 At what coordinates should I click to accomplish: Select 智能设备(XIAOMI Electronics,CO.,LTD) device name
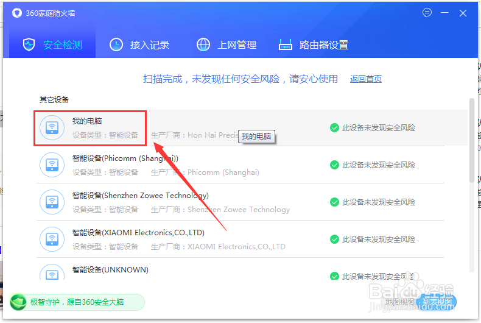point(138,233)
